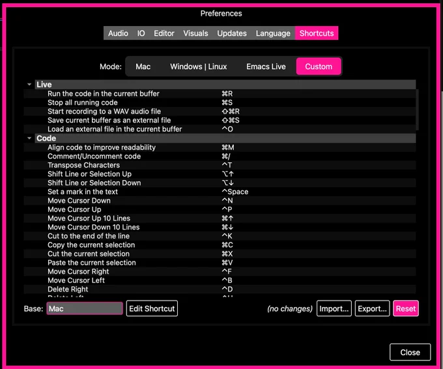Image resolution: width=443 pixels, height=369 pixels.
Task: Click the ^K shortcut key cell
Action: click(227, 236)
